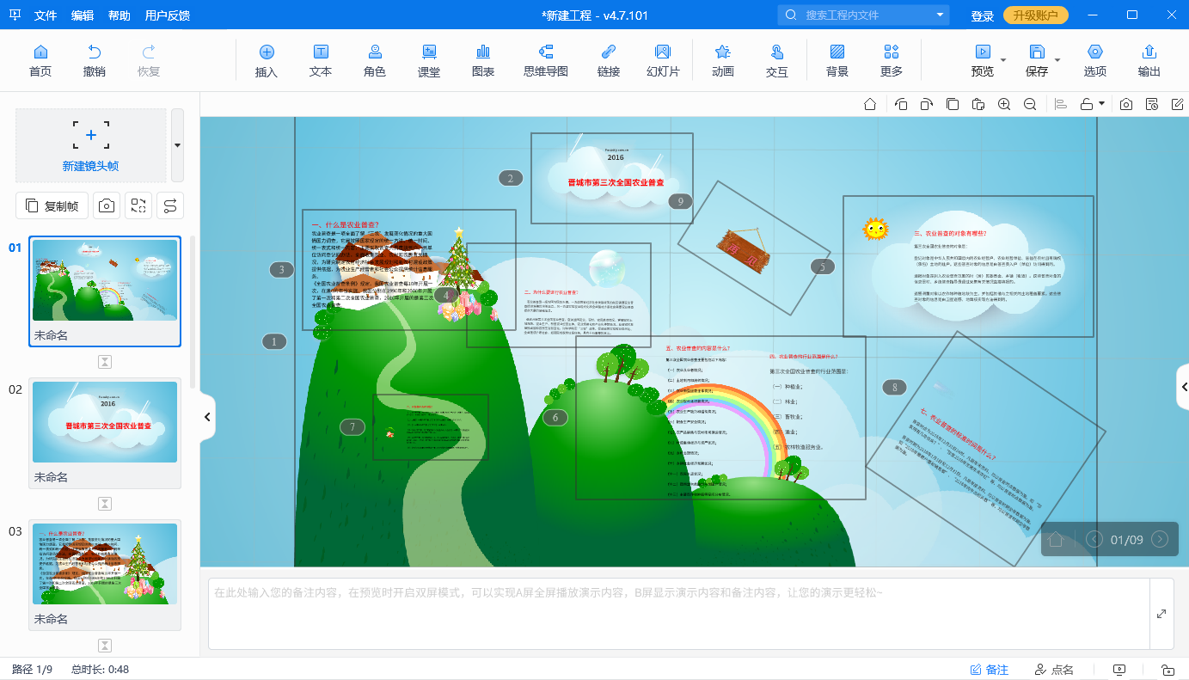Click the search project files field
Viewport: 1189px width, 680px height.
(864, 15)
